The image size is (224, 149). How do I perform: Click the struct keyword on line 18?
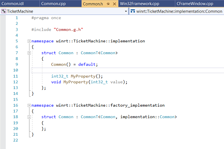click(x=49, y=117)
